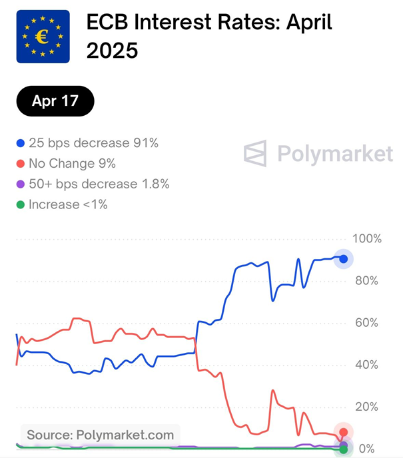The width and height of the screenshot is (403, 464).
Task: Select the 50+ bps decrease 1.8% label
Action: click(x=99, y=184)
